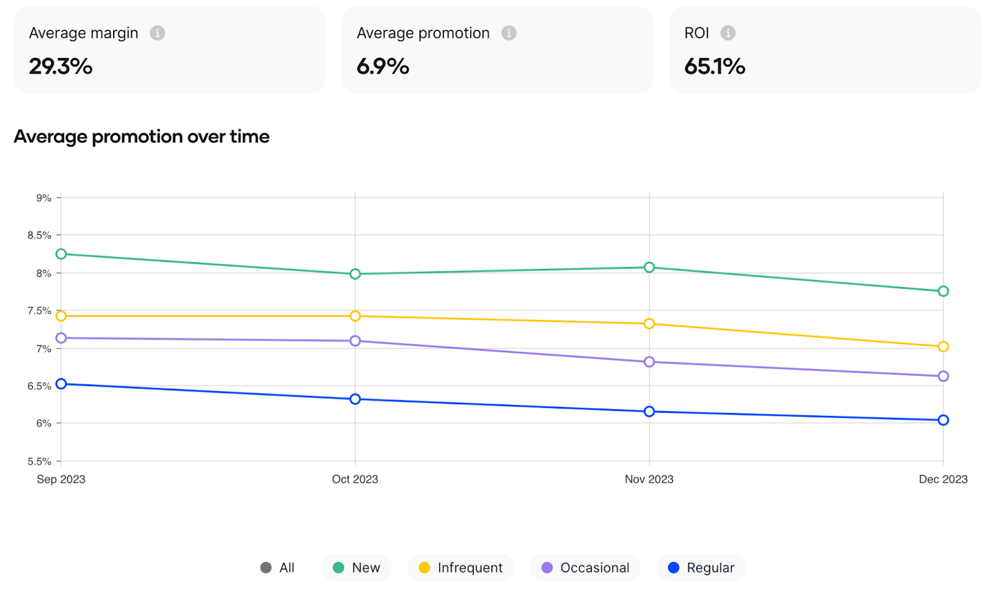Image resolution: width=994 pixels, height=593 pixels.
Task: Toggle the New segment legend chip
Action: 357,568
